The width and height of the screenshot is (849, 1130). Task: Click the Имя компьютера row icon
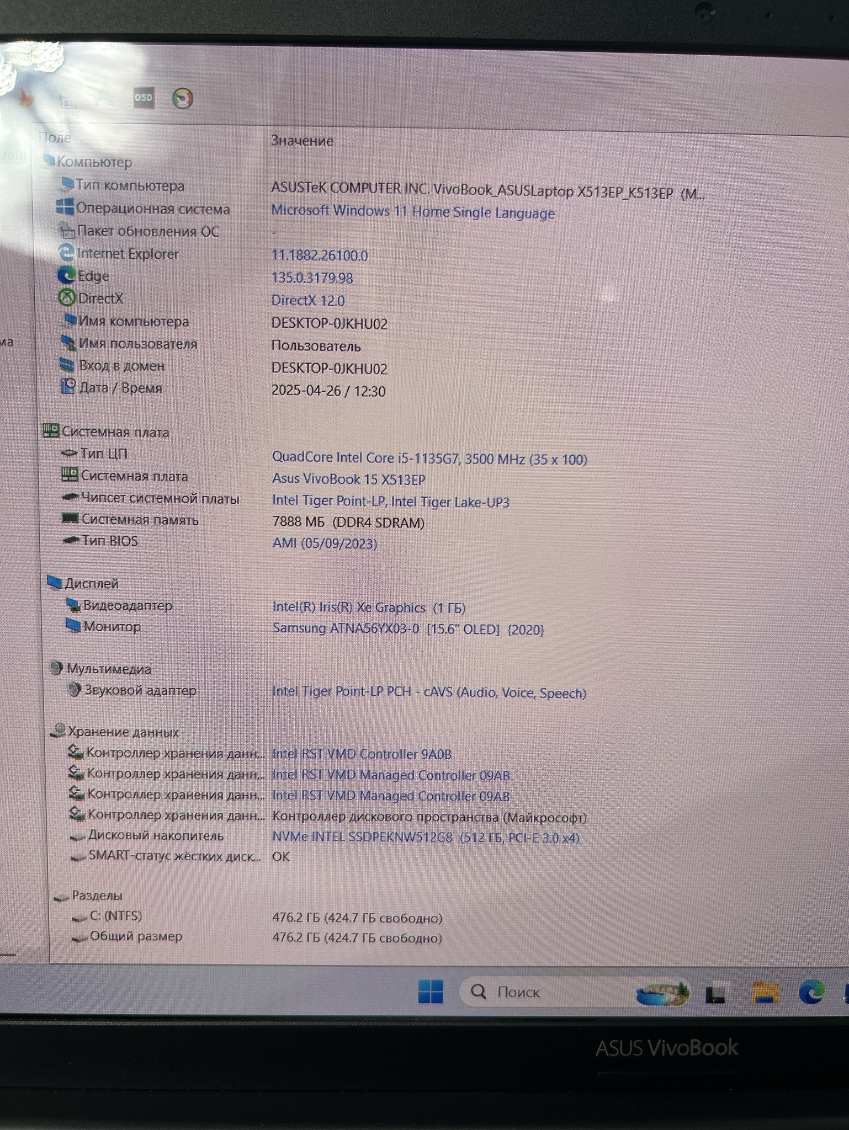click(70, 319)
